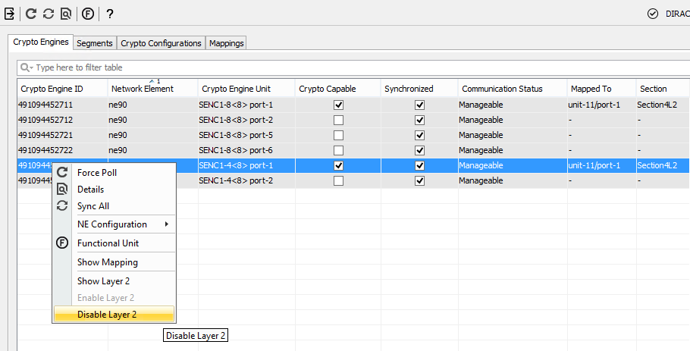The width and height of the screenshot is (690, 351).
Task: Uncheck Synchronized for SENC1-8<8> port-1 row
Action: pyautogui.click(x=419, y=105)
